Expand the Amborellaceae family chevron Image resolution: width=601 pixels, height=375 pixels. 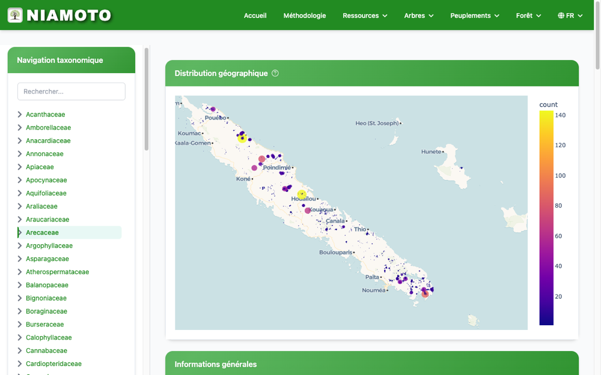click(20, 127)
